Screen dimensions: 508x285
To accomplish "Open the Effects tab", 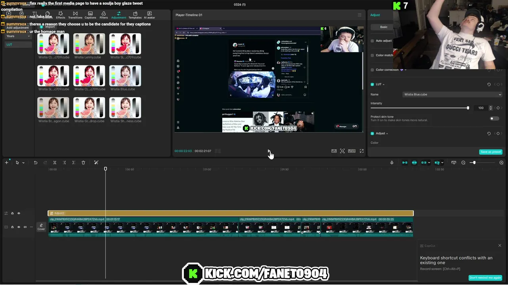I will point(60,15).
